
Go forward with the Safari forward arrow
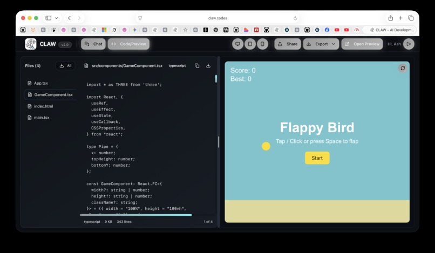point(79,18)
